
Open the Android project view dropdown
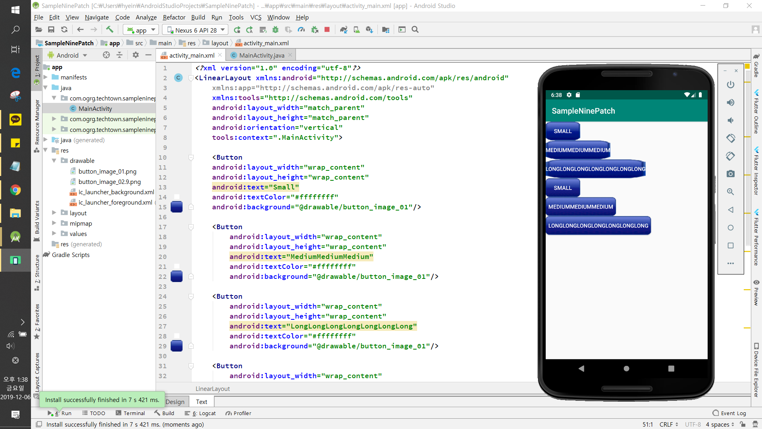coord(67,55)
